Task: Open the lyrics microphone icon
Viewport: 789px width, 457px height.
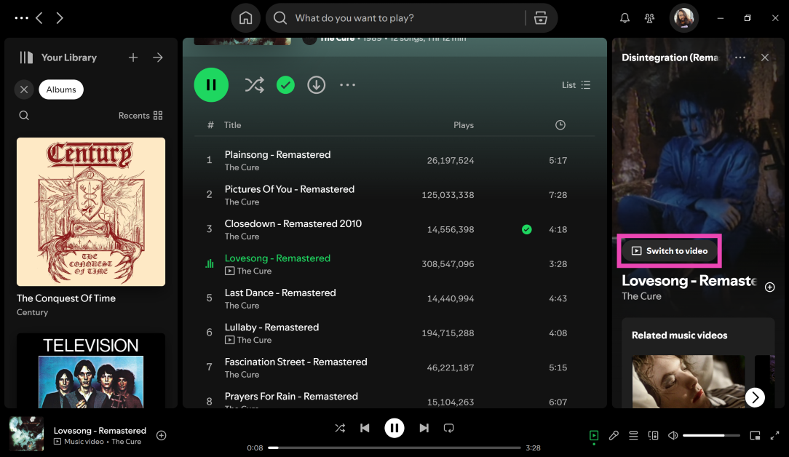Action: click(x=614, y=435)
